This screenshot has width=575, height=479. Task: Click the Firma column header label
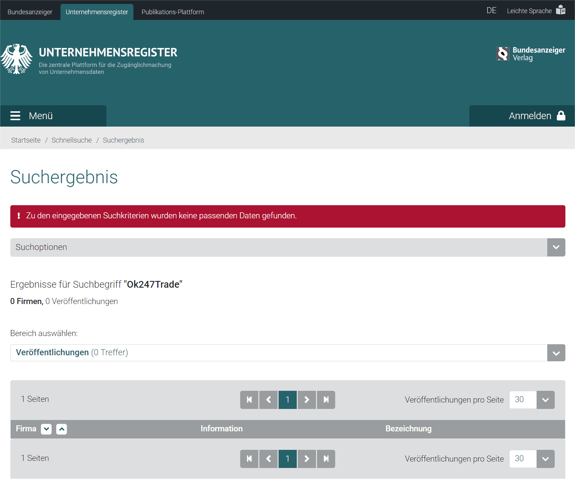pyautogui.click(x=26, y=429)
